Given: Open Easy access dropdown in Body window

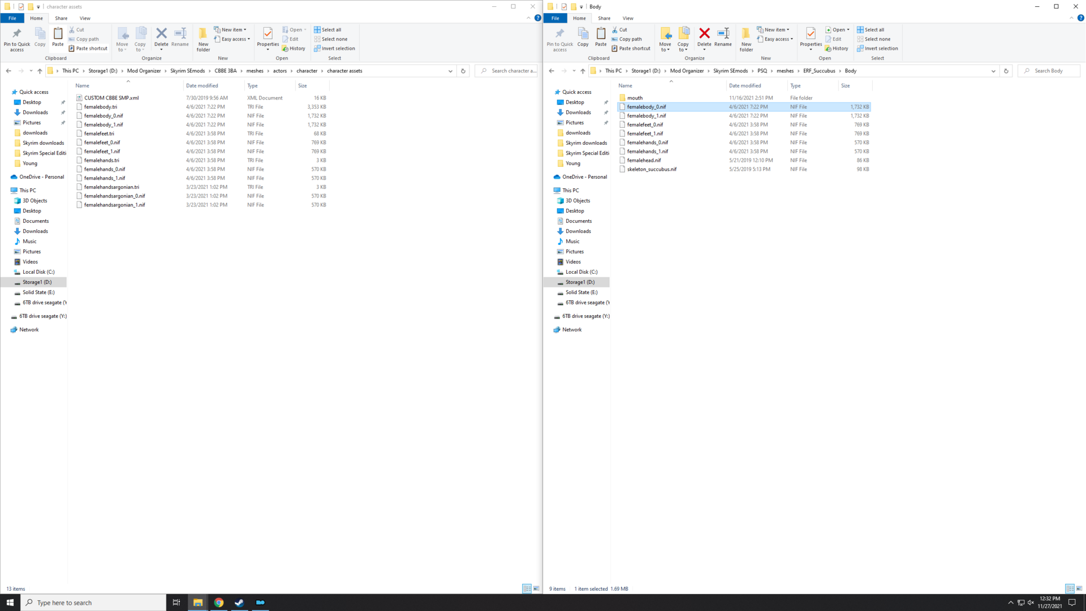Looking at the screenshot, I should (775, 39).
